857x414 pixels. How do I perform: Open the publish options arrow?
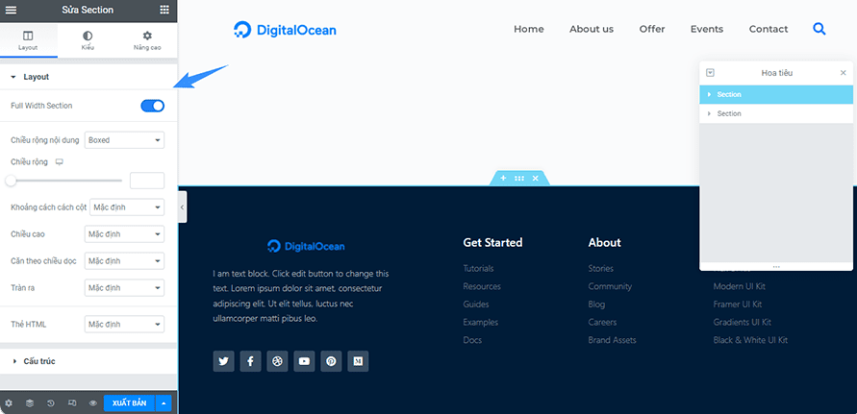tap(164, 403)
